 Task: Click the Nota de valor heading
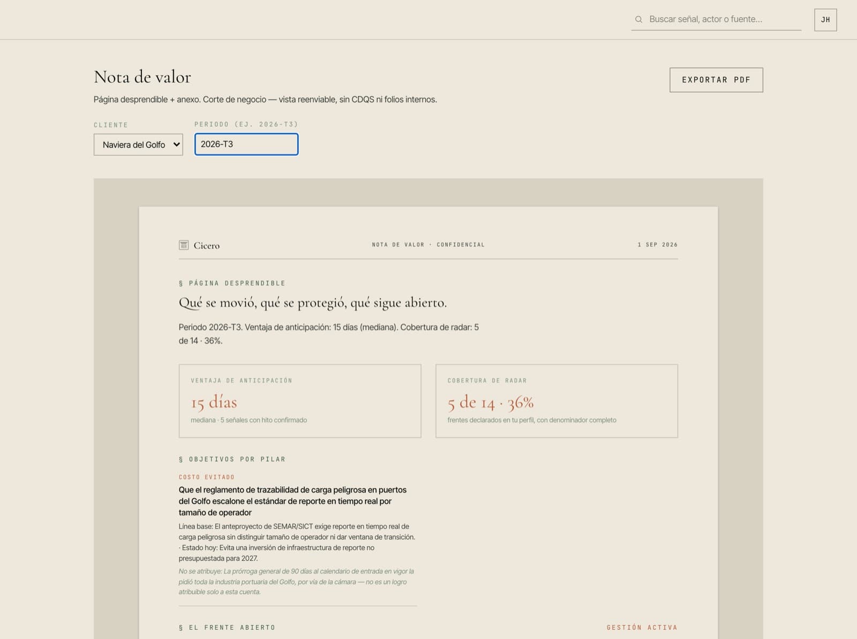(142, 77)
